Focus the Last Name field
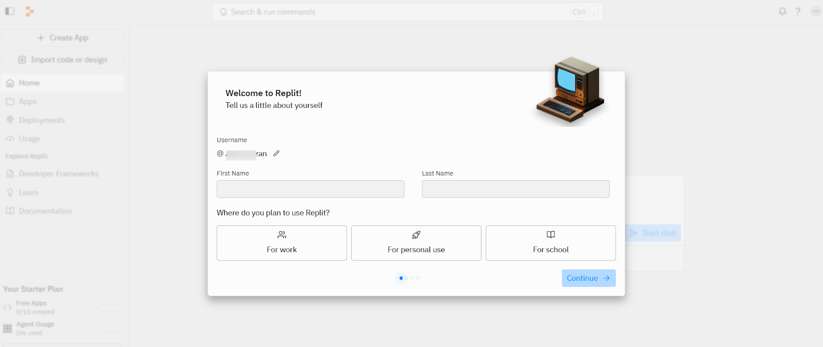823x347 pixels. 516,189
